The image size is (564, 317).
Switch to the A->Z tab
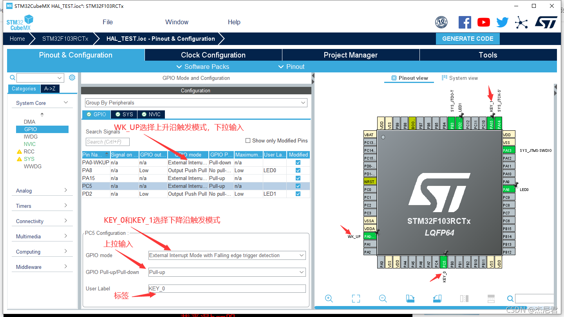pyautogui.click(x=50, y=88)
